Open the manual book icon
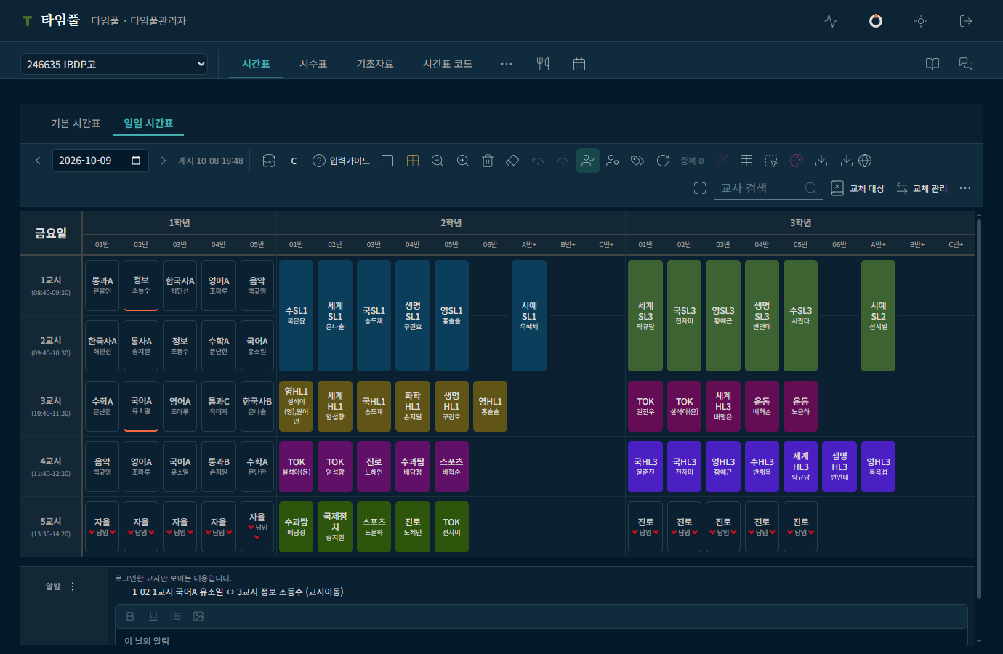This screenshot has height=654, width=1003. 932,64
